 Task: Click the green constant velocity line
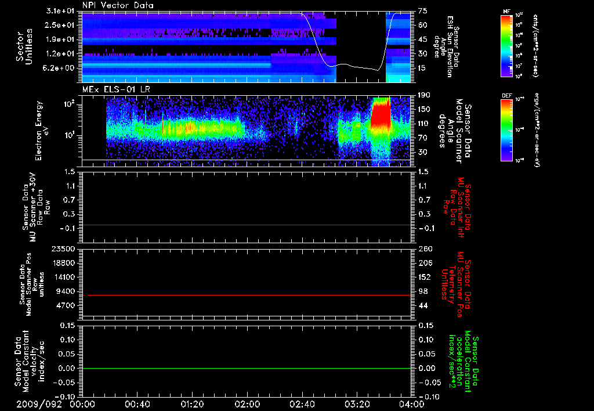pyautogui.click(x=247, y=368)
